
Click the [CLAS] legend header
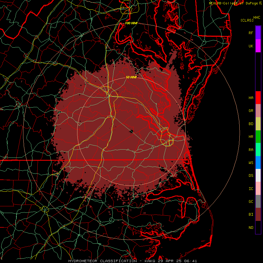[247, 20]
